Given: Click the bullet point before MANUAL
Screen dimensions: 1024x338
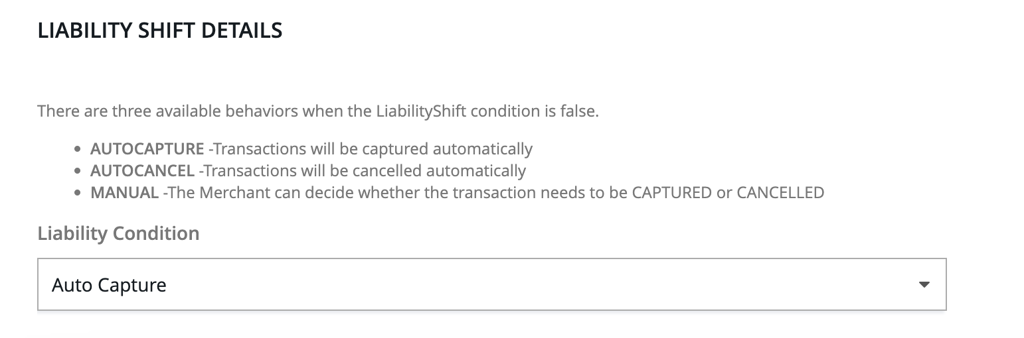Looking at the screenshot, I should 78,194.
